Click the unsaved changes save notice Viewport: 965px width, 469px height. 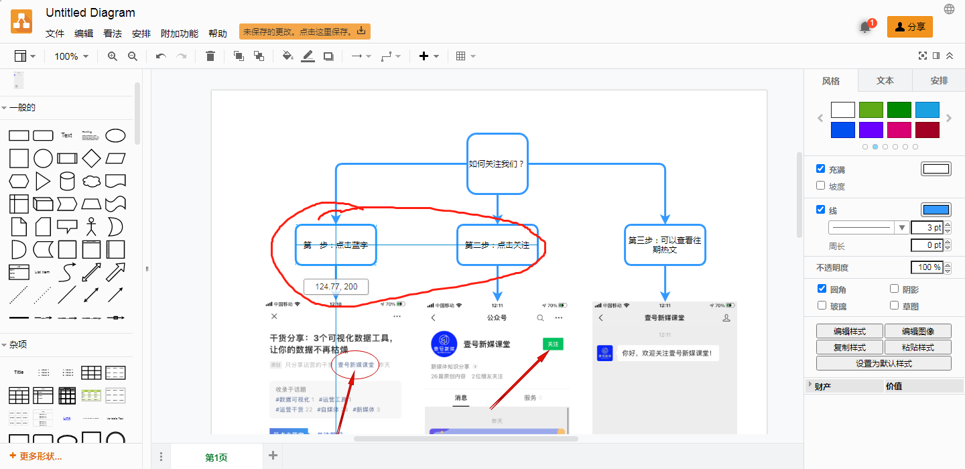click(304, 31)
